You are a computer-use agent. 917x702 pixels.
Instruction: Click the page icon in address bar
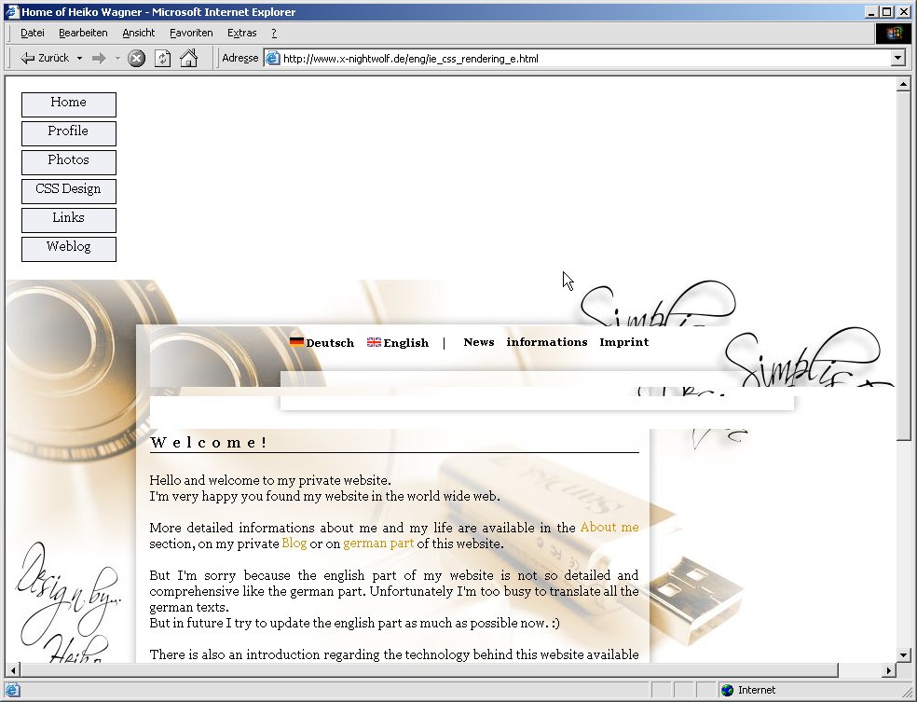[273, 58]
